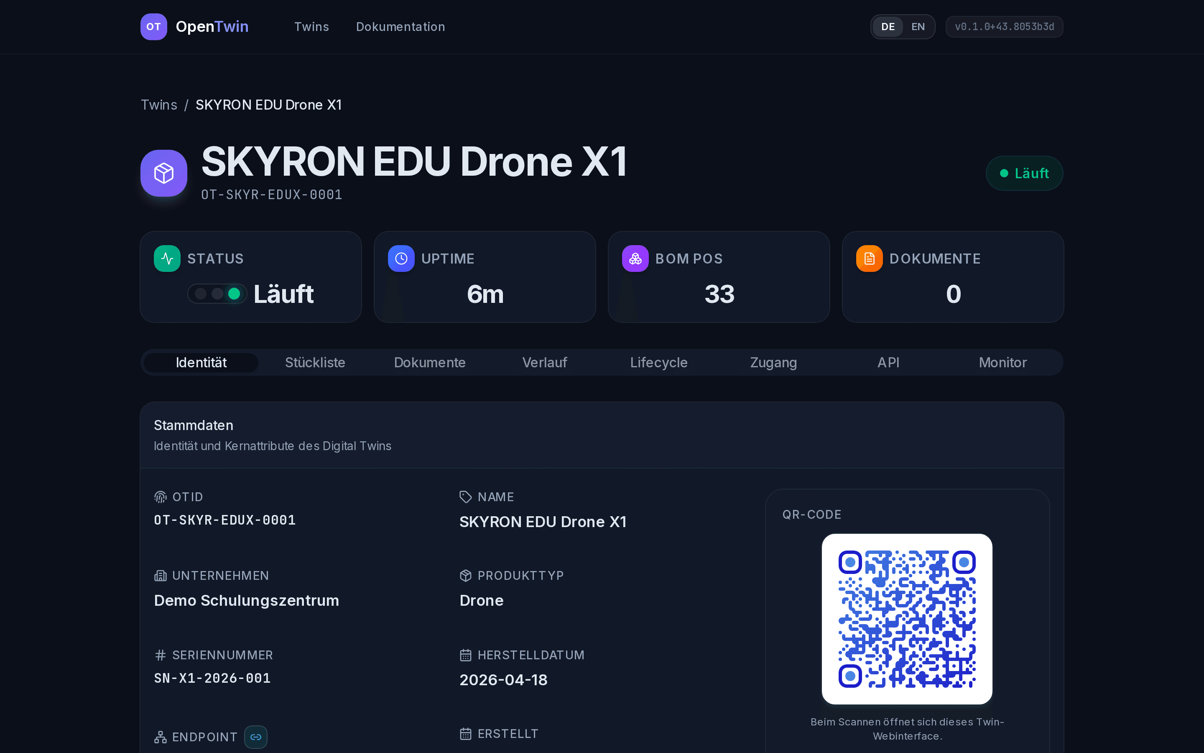Click the Uptime card value 6m
1204x753 pixels.
tap(485, 294)
